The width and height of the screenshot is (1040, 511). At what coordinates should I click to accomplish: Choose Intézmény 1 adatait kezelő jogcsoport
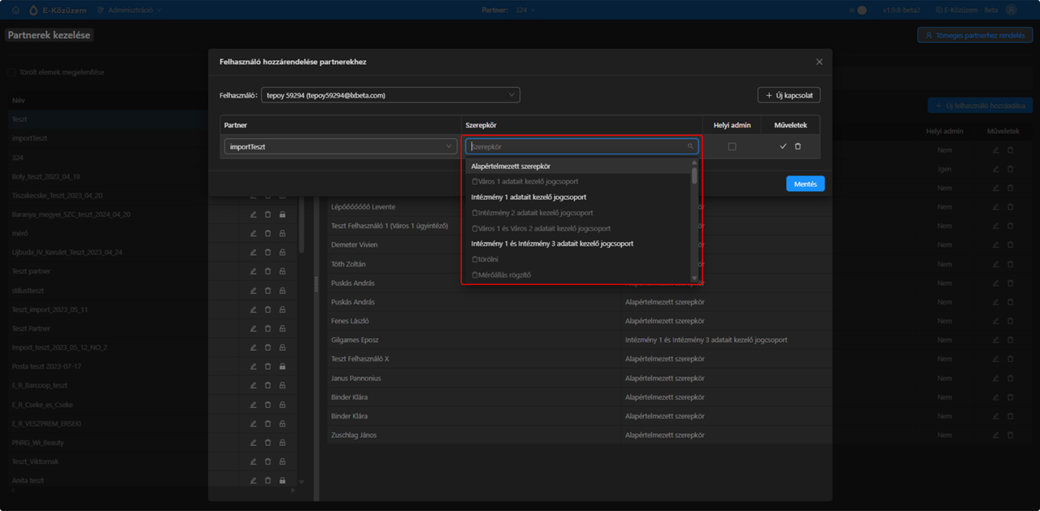click(578, 197)
